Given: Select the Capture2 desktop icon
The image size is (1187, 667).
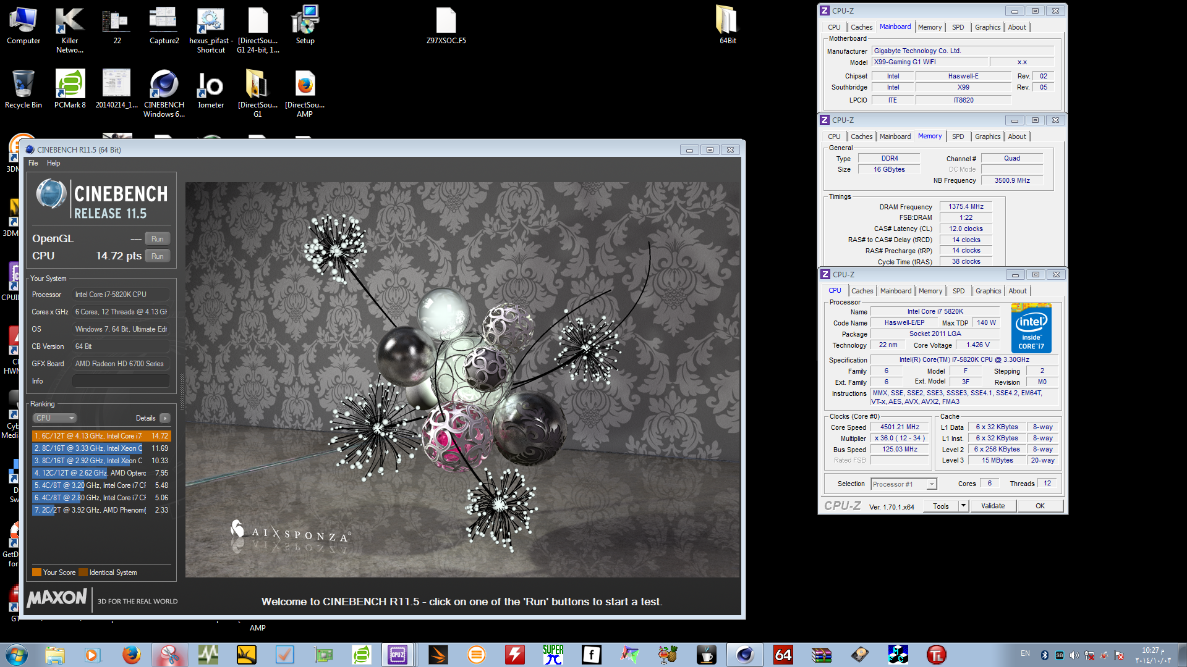Looking at the screenshot, I should click(164, 25).
